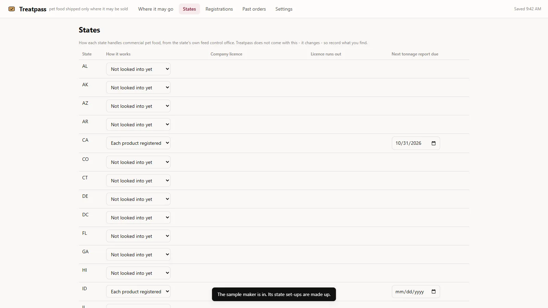Select the States tab
The image size is (548, 308).
point(189,9)
